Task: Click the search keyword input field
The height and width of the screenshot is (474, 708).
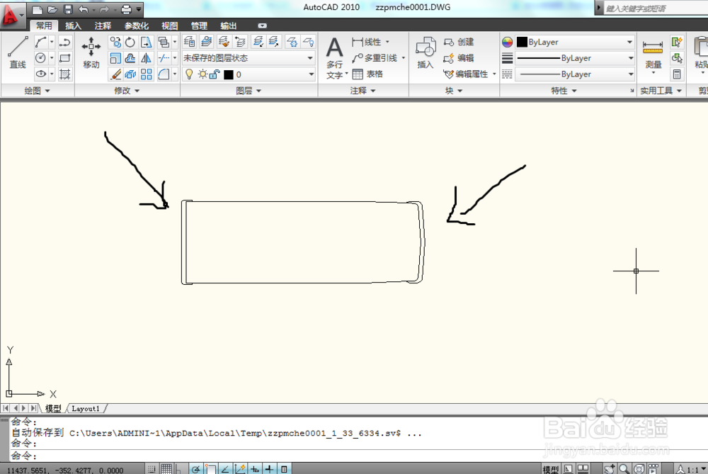Action: pyautogui.click(x=656, y=8)
